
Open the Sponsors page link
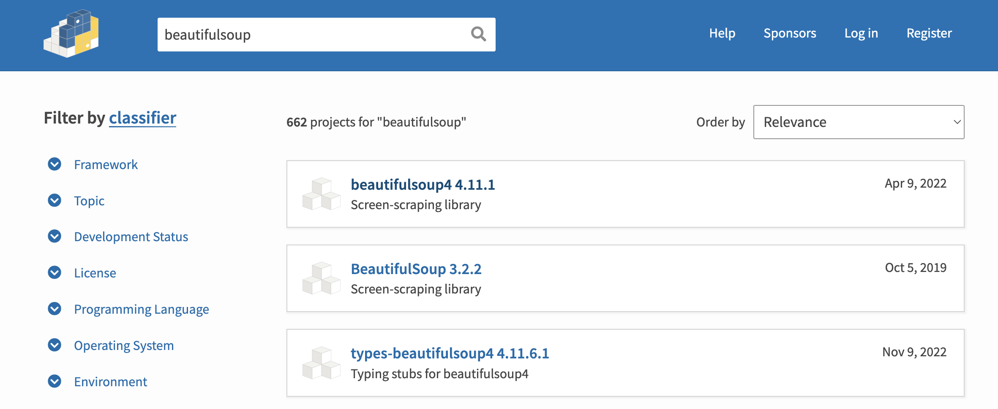(790, 33)
